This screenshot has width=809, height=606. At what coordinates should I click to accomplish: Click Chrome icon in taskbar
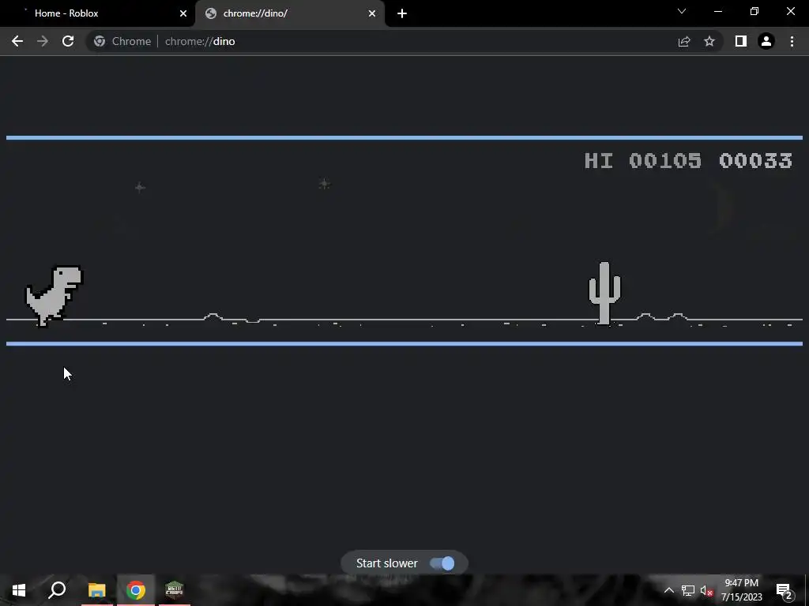click(x=136, y=590)
